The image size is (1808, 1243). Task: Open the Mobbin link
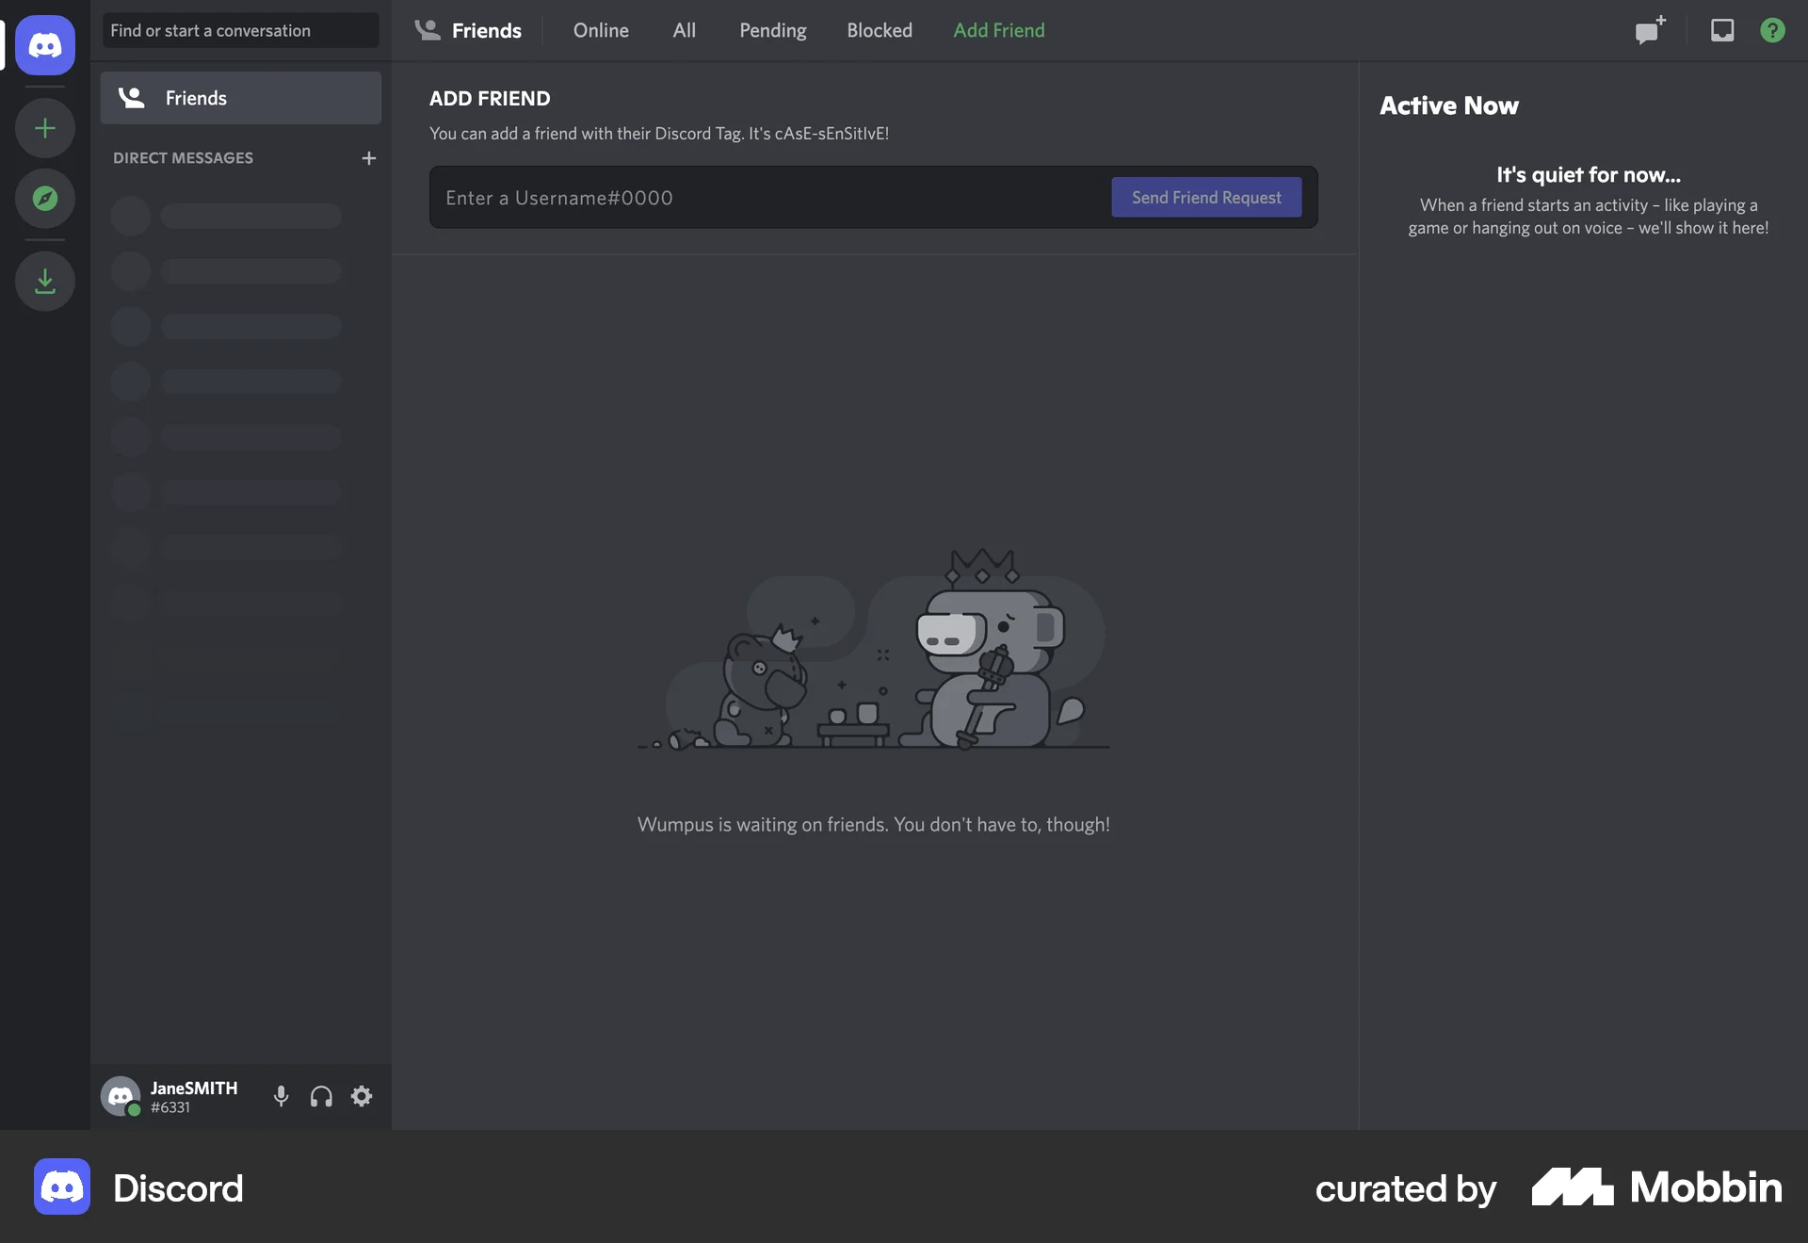click(x=1655, y=1187)
